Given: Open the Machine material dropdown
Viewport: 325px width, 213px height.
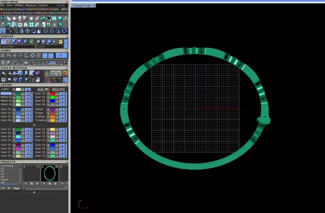Looking at the screenshot, I should click(x=50, y=47).
